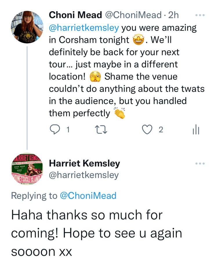Open the 2h timestamp link
The height and width of the screenshot is (266, 217).
tap(174, 15)
